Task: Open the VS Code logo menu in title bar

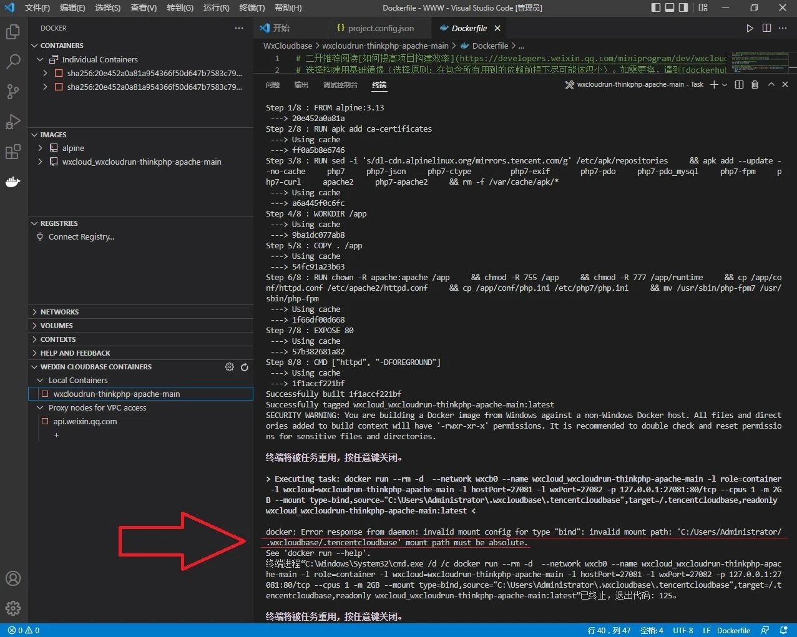Action: click(x=9, y=7)
